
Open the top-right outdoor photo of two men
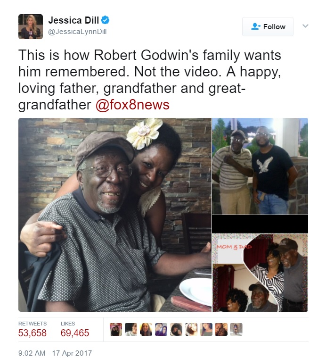click(x=260, y=166)
